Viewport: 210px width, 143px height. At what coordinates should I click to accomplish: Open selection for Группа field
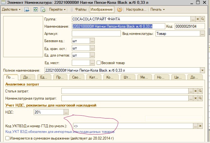pos(193,19)
